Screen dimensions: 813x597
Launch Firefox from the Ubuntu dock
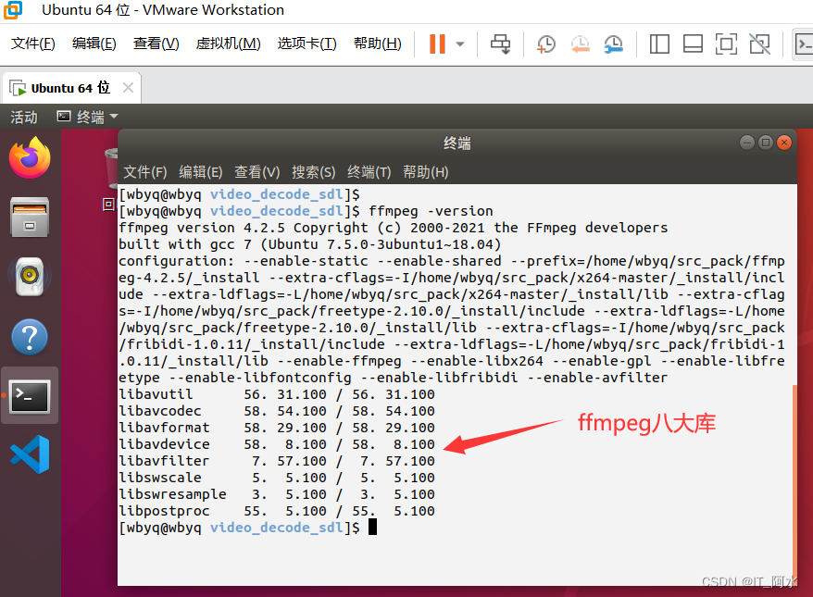click(30, 157)
